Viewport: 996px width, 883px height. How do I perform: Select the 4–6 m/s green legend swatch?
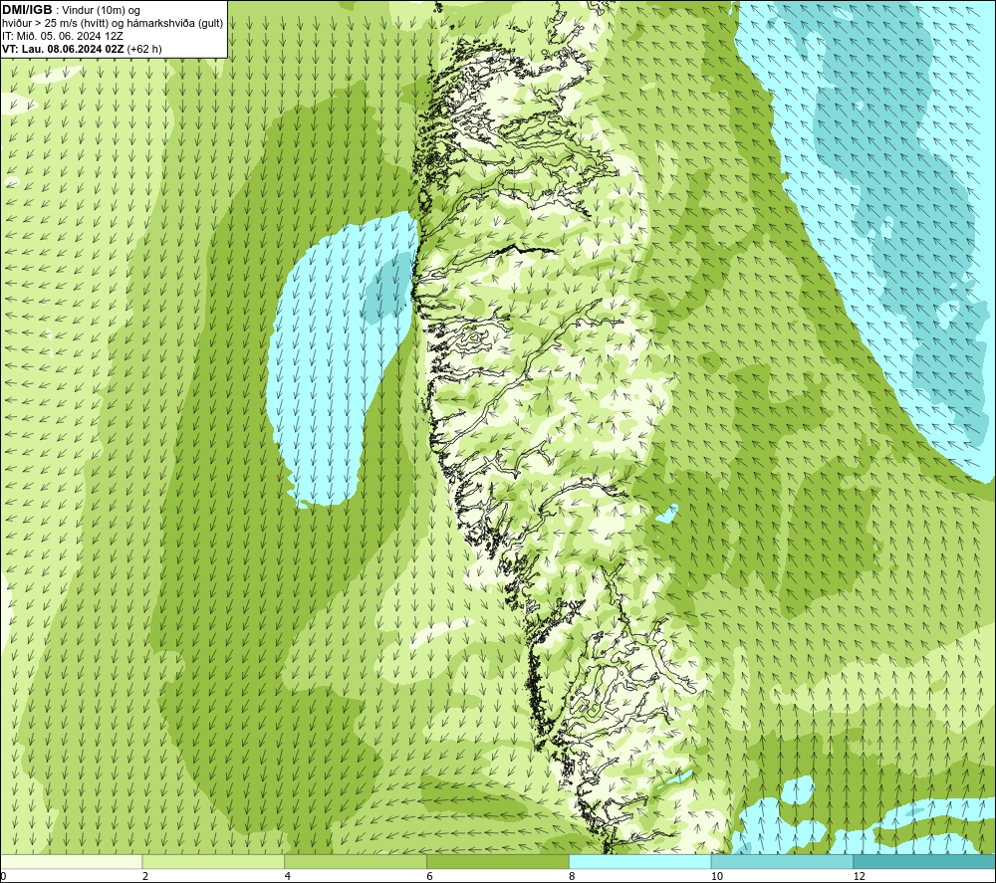[x=356, y=861]
